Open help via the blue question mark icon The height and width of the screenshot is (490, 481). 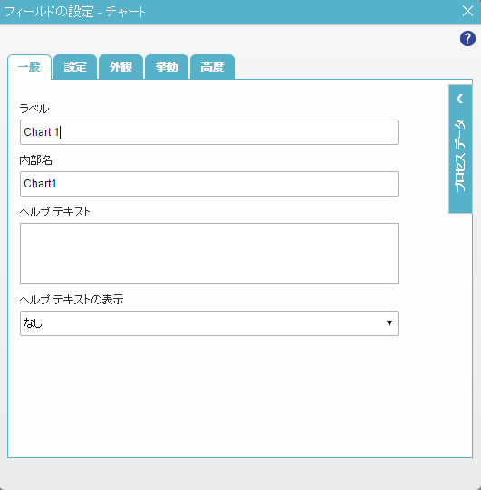click(467, 39)
